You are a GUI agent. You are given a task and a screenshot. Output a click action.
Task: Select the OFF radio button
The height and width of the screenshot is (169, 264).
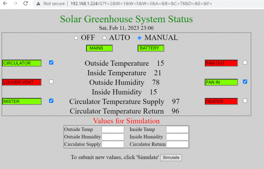(x=76, y=38)
